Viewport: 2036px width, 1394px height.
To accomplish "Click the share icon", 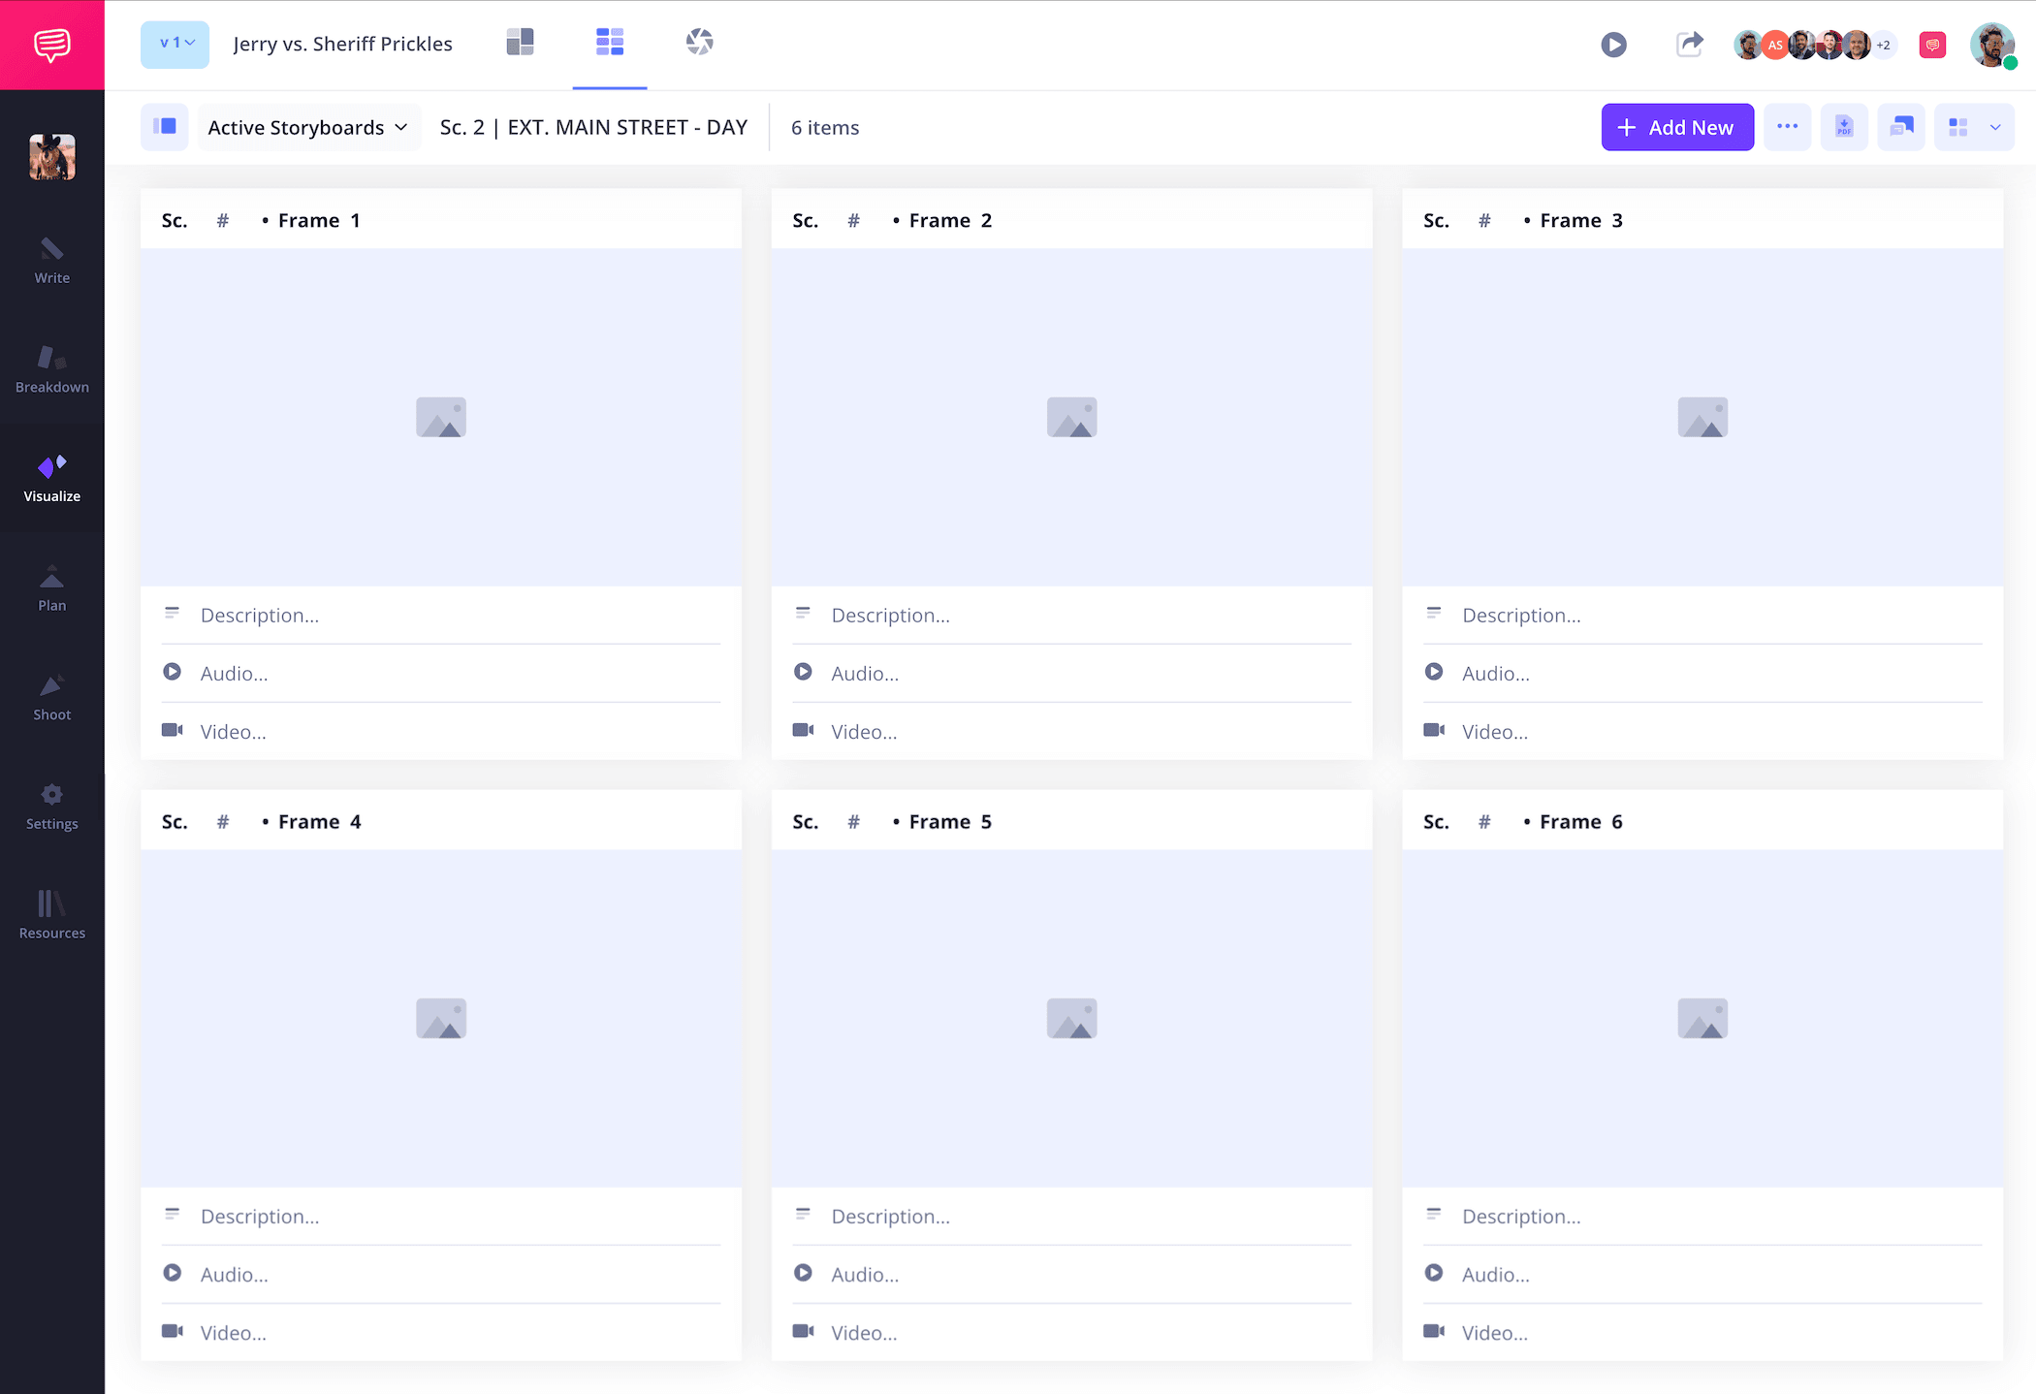I will 1690,44.
